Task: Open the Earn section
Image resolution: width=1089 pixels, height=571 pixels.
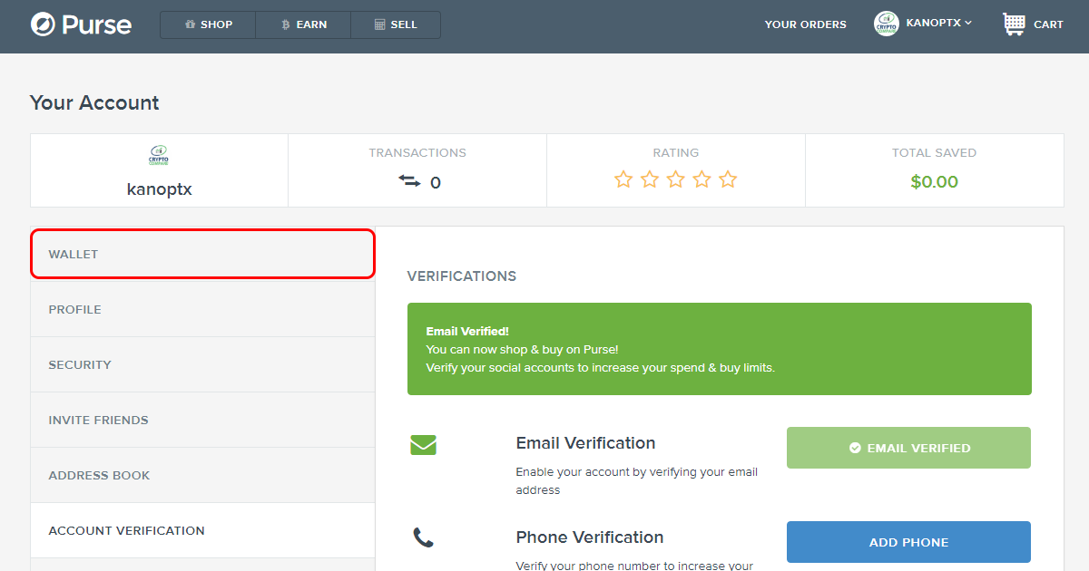Action: (x=303, y=24)
